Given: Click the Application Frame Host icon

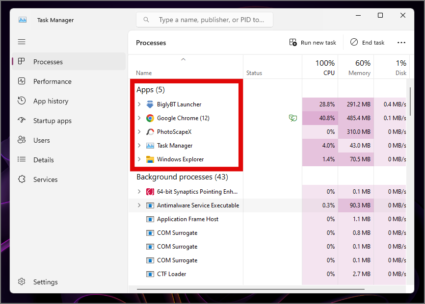Looking at the screenshot, I should [150, 219].
